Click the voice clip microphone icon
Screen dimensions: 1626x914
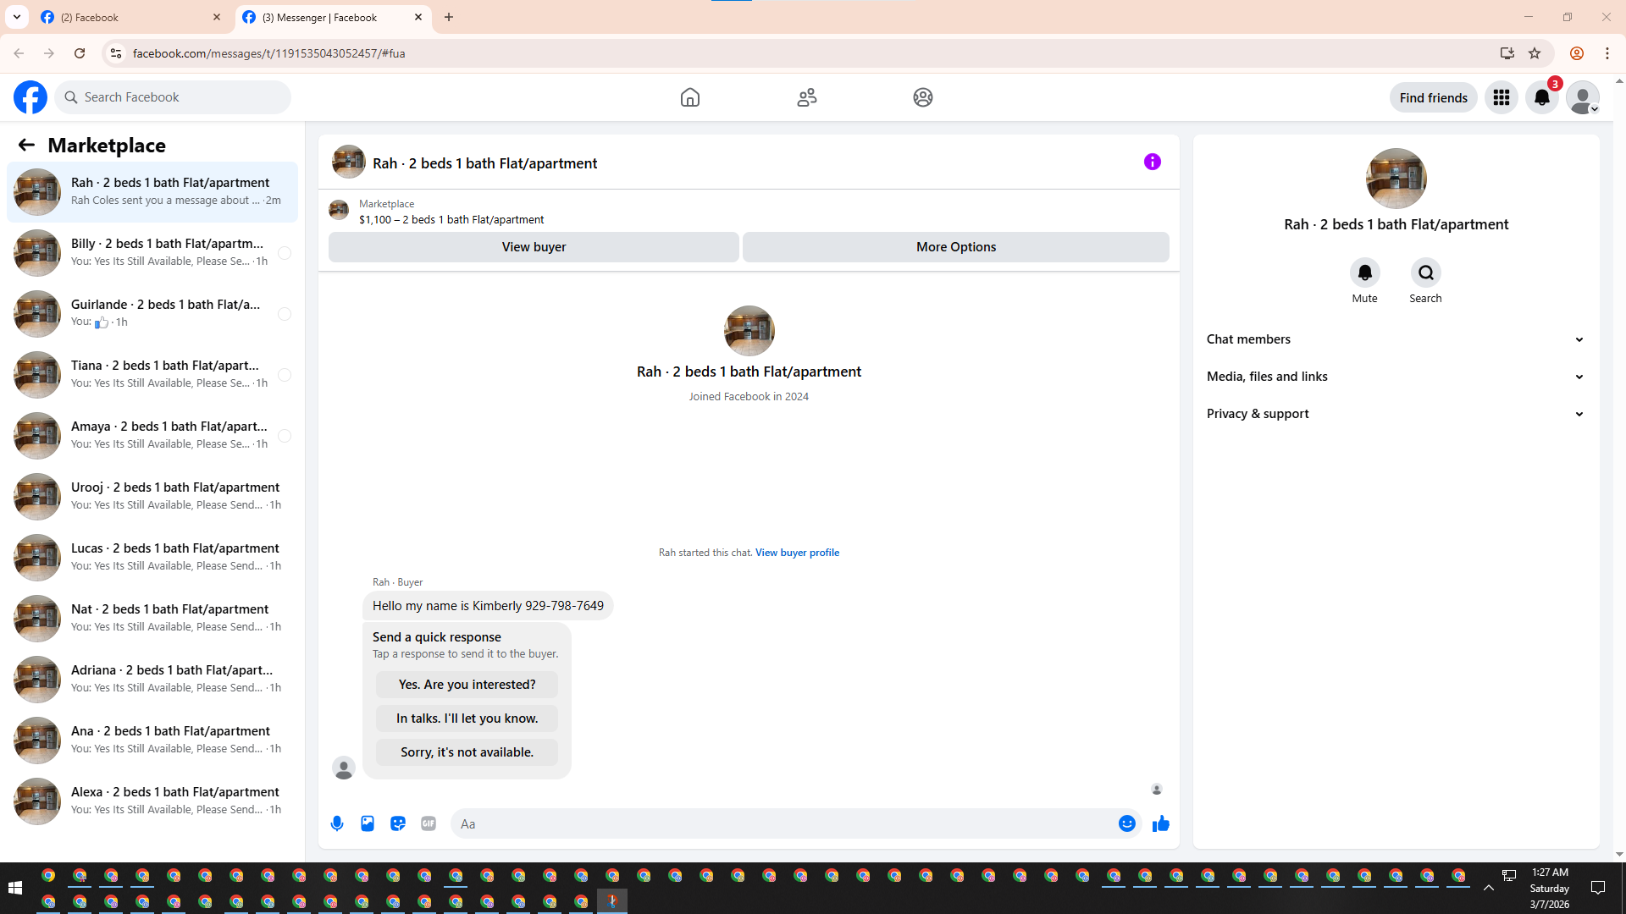(337, 823)
